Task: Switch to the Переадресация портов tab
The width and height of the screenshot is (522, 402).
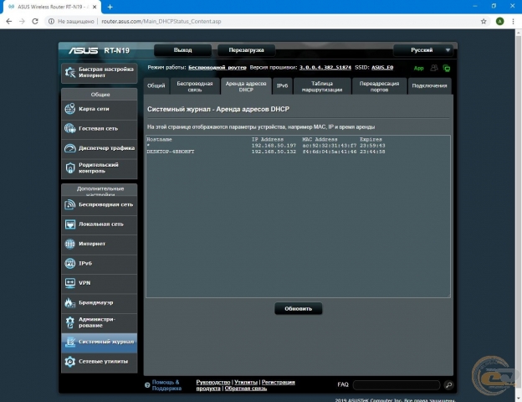Action: [x=379, y=86]
